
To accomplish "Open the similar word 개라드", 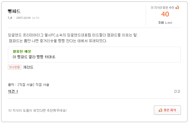I will [x=28, y=67].
